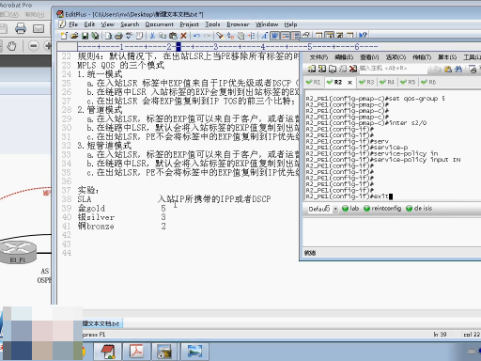Select the Acrobat hand tool
The image size is (481, 361).
coord(11,46)
